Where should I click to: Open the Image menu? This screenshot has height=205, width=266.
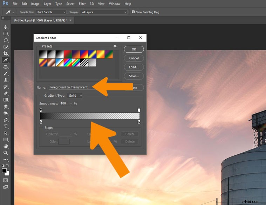pyautogui.click(x=35, y=4)
